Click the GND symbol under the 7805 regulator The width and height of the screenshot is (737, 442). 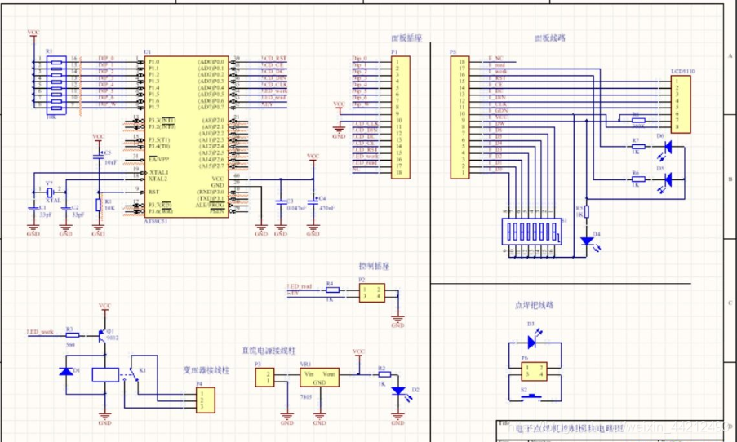[320, 419]
